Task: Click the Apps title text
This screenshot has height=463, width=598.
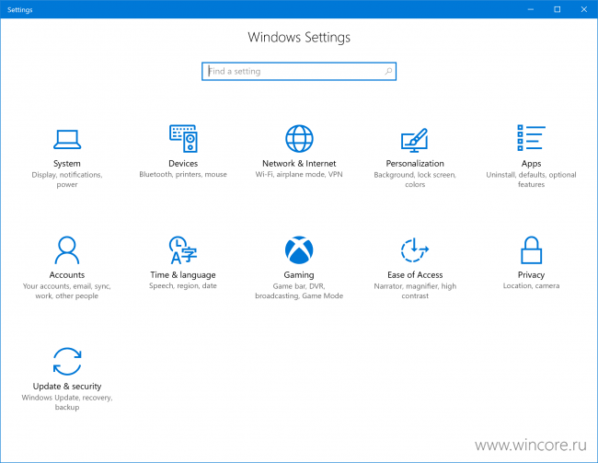Action: tap(531, 163)
